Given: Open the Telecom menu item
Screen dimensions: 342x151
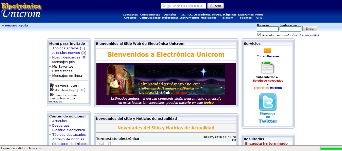Looking at the screenshot, I should [x=227, y=18].
